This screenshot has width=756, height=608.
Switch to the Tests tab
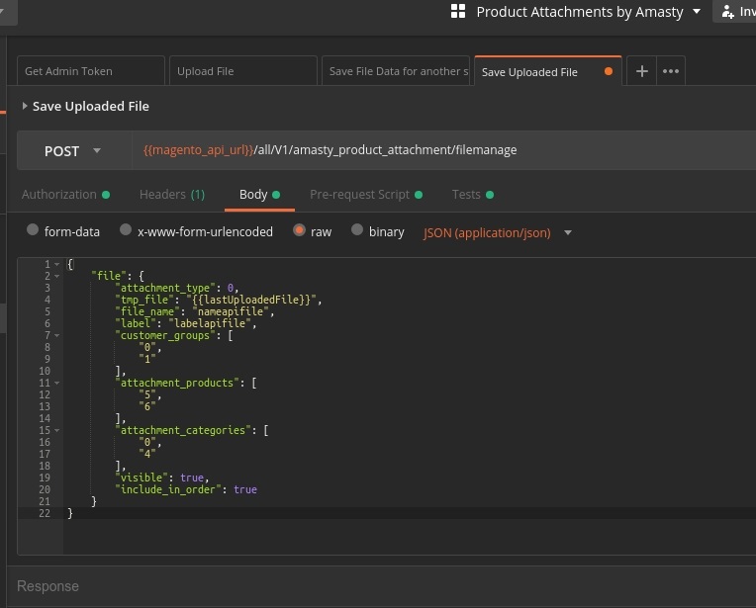466,195
